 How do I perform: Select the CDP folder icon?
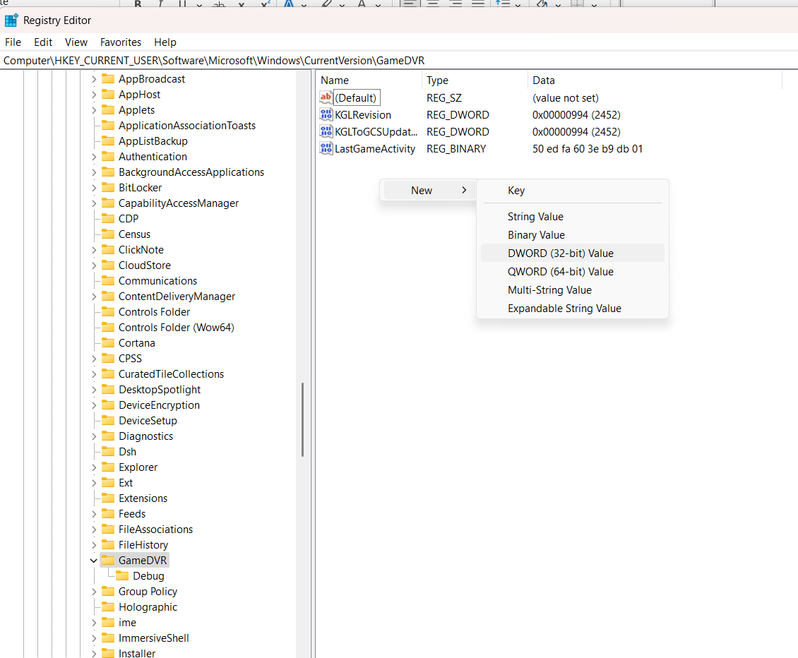pyautogui.click(x=108, y=218)
